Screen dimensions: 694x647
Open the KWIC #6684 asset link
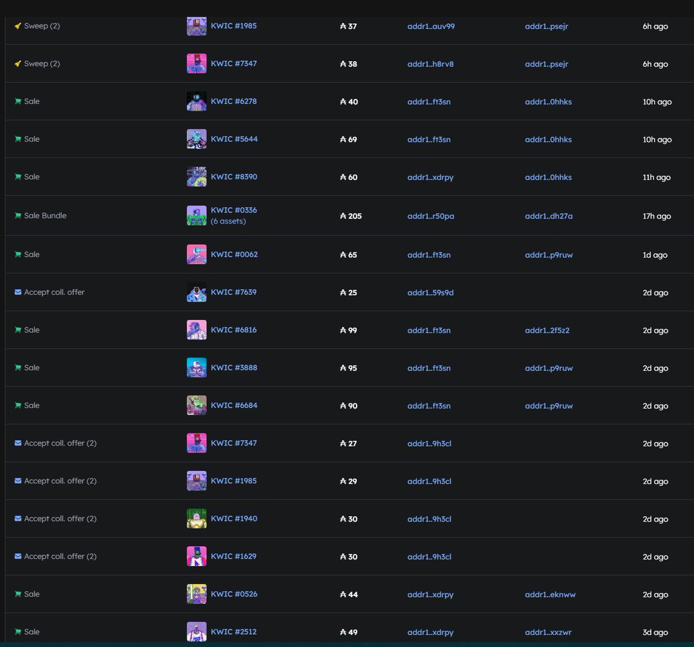coord(234,405)
